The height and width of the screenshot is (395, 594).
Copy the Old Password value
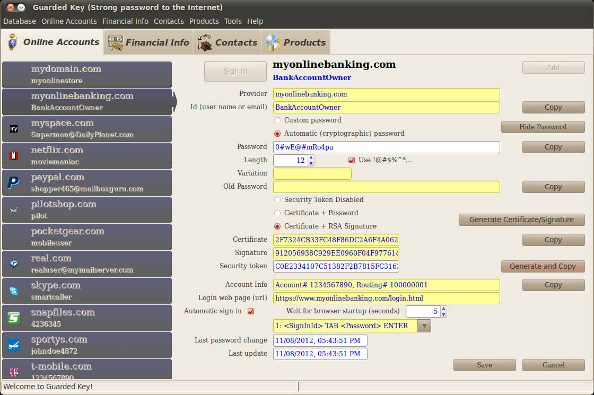[x=553, y=187]
